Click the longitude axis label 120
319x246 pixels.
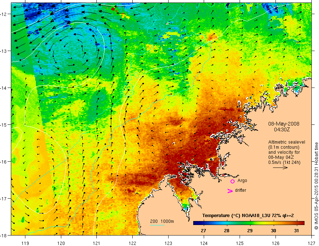(61, 243)
